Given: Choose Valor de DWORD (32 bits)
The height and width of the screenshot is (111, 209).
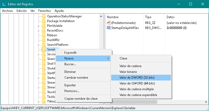Looking at the screenshot, I should (137, 78).
